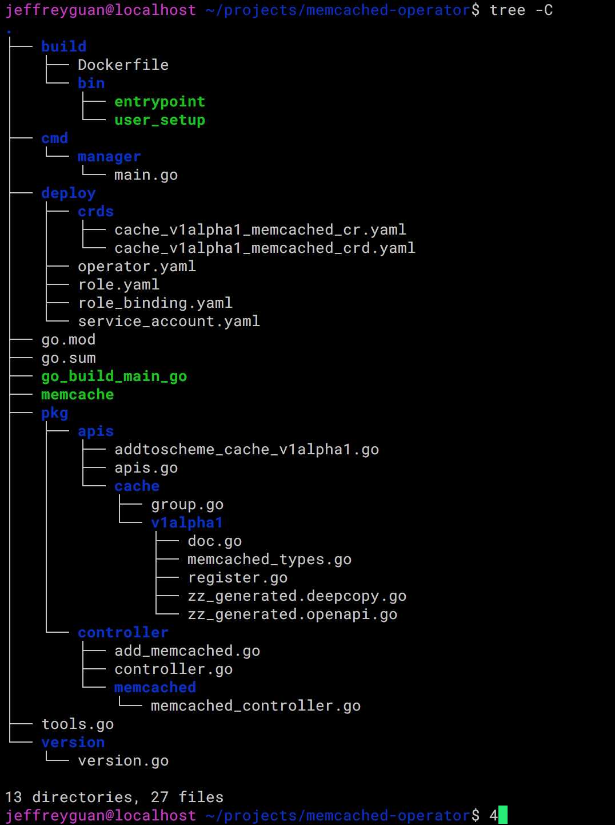This screenshot has height=825, width=615.
Task: Select the entrypoint executable file
Action: (x=159, y=101)
